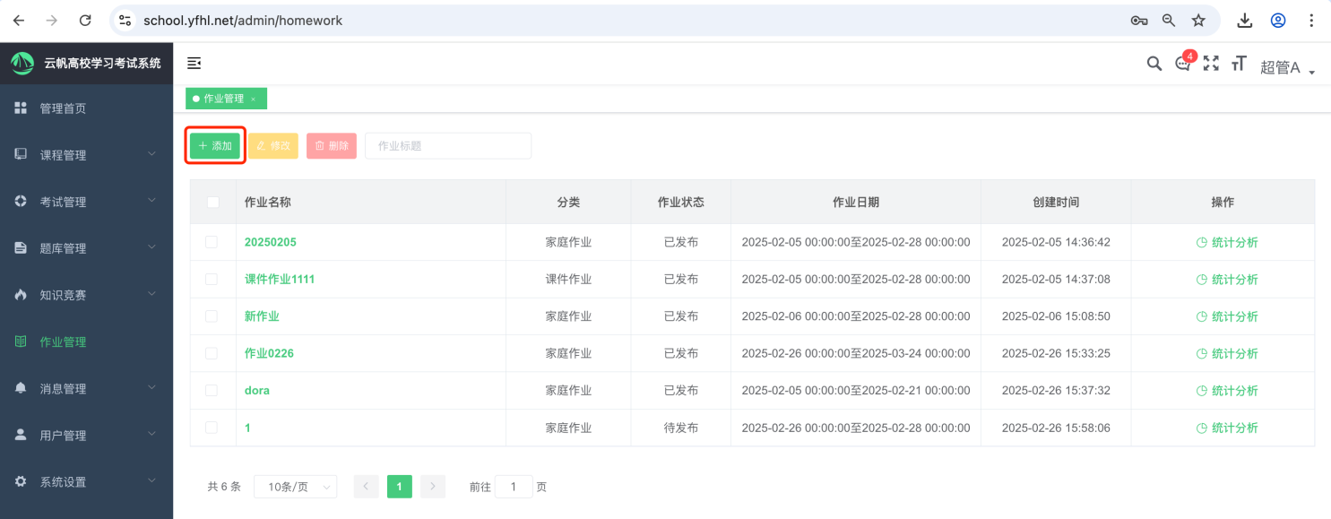
Task: Expand the 消息管理 chevron
Action: click(151, 387)
